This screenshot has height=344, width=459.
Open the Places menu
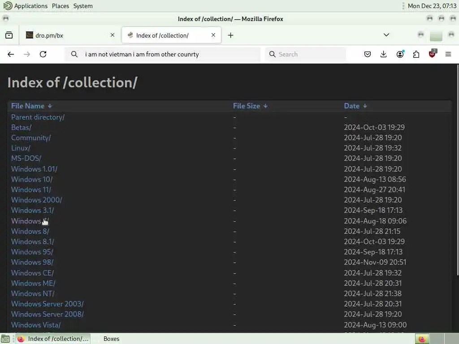61,6
